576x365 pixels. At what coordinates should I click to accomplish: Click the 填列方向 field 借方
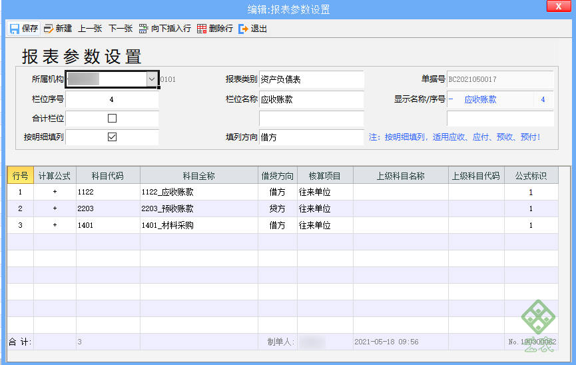point(312,137)
